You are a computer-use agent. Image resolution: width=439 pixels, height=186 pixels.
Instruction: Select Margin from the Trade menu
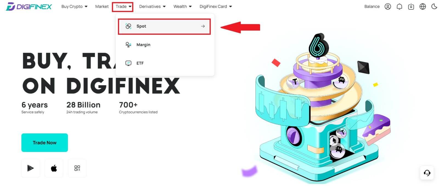(164, 45)
